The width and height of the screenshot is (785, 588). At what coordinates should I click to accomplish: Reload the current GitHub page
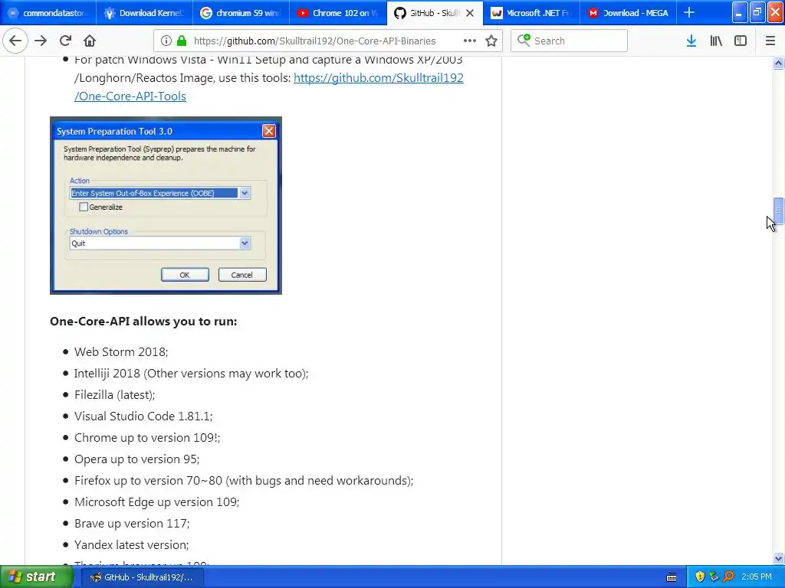tap(65, 41)
